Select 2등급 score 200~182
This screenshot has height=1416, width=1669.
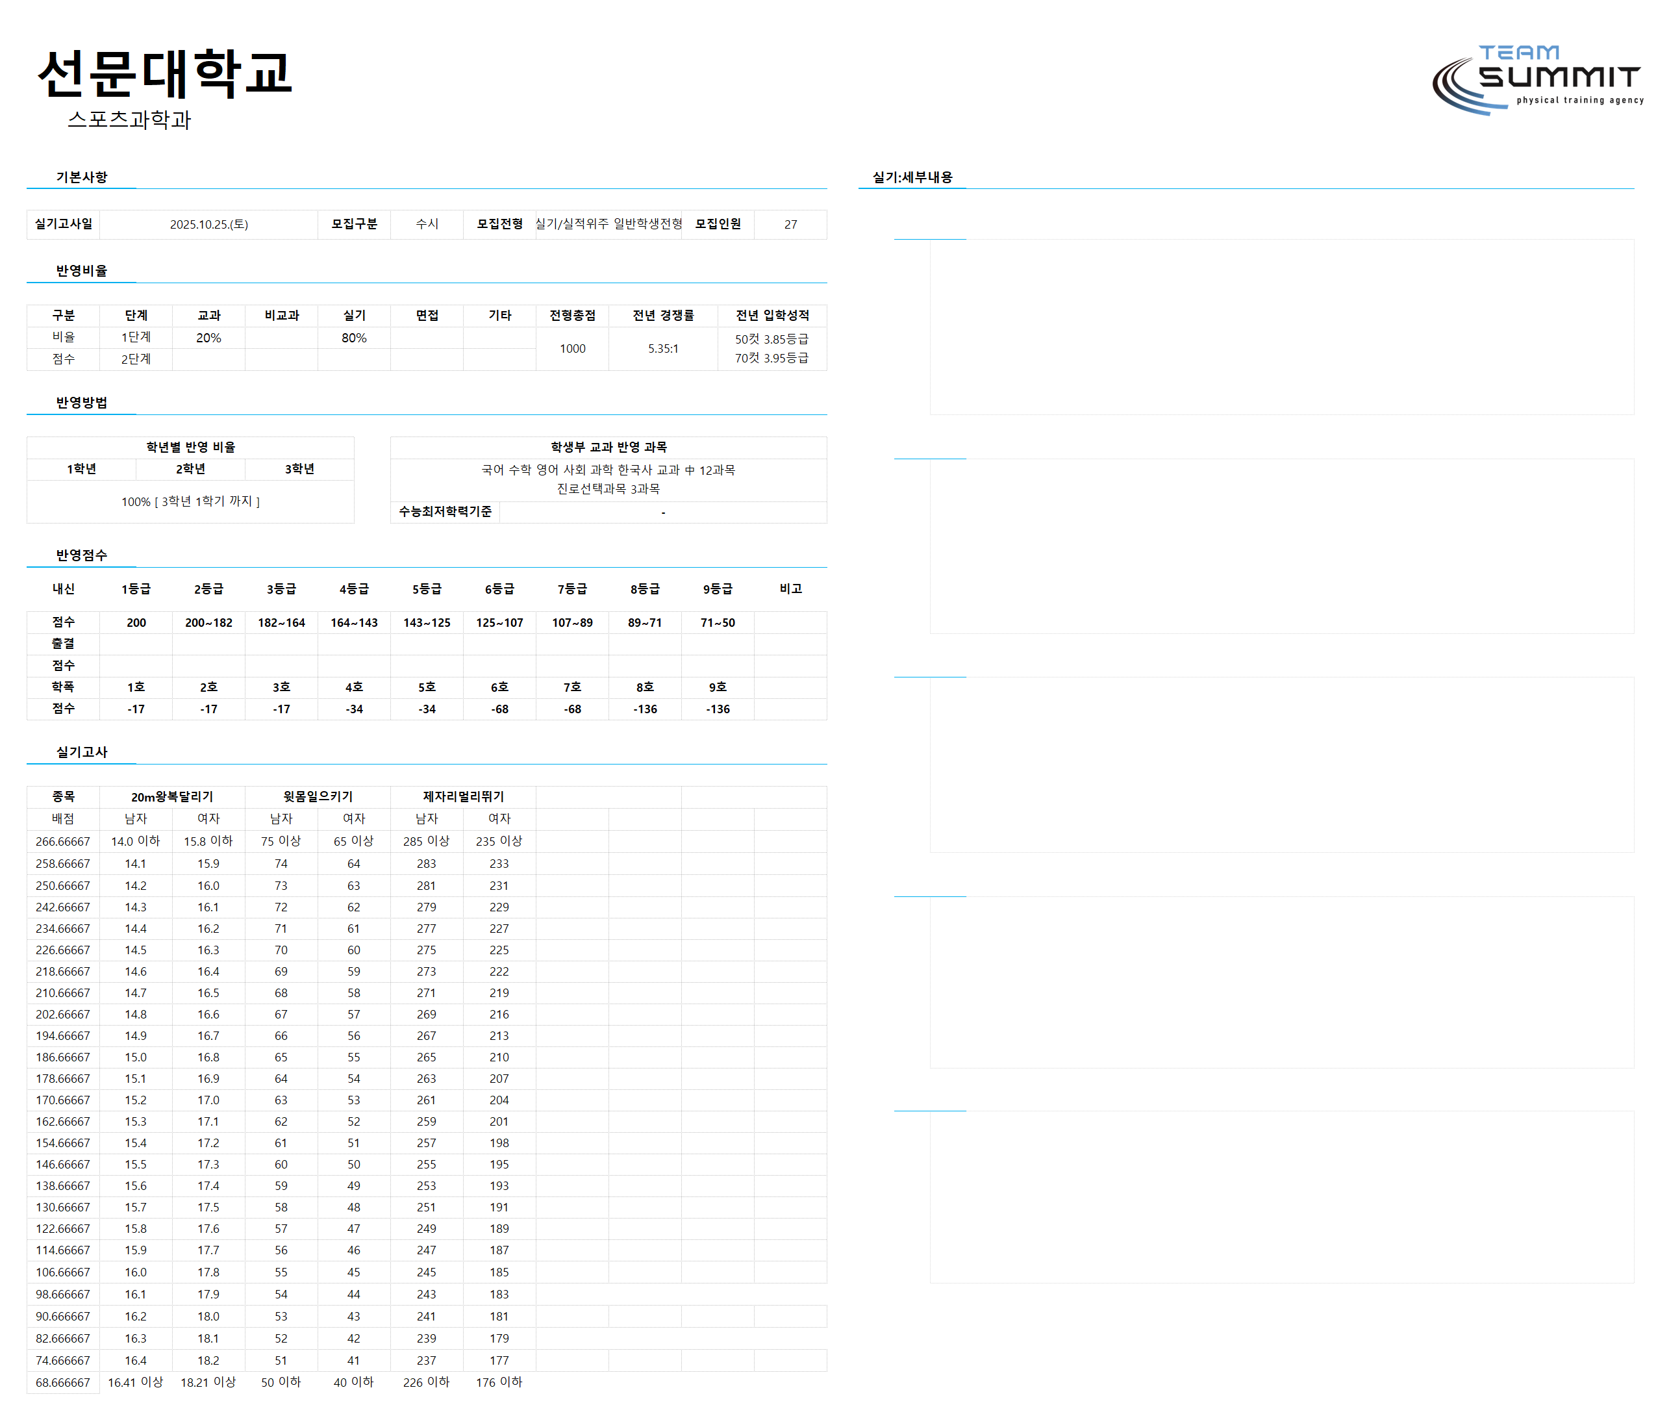click(x=208, y=623)
